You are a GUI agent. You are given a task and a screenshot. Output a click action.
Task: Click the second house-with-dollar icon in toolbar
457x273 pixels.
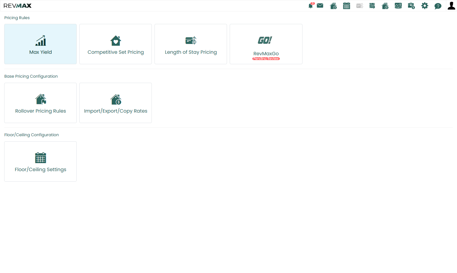point(385,6)
